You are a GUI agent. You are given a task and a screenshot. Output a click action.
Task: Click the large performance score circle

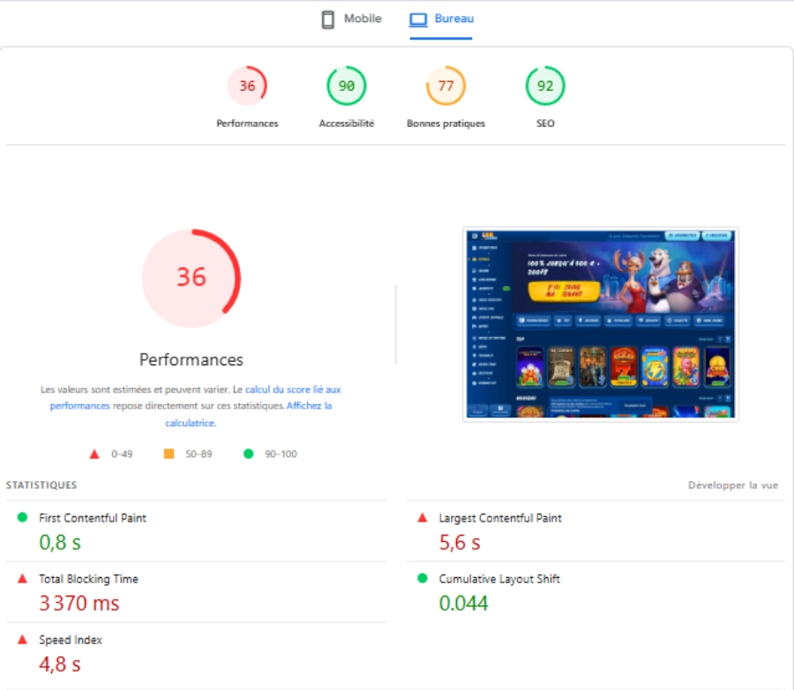point(191,278)
